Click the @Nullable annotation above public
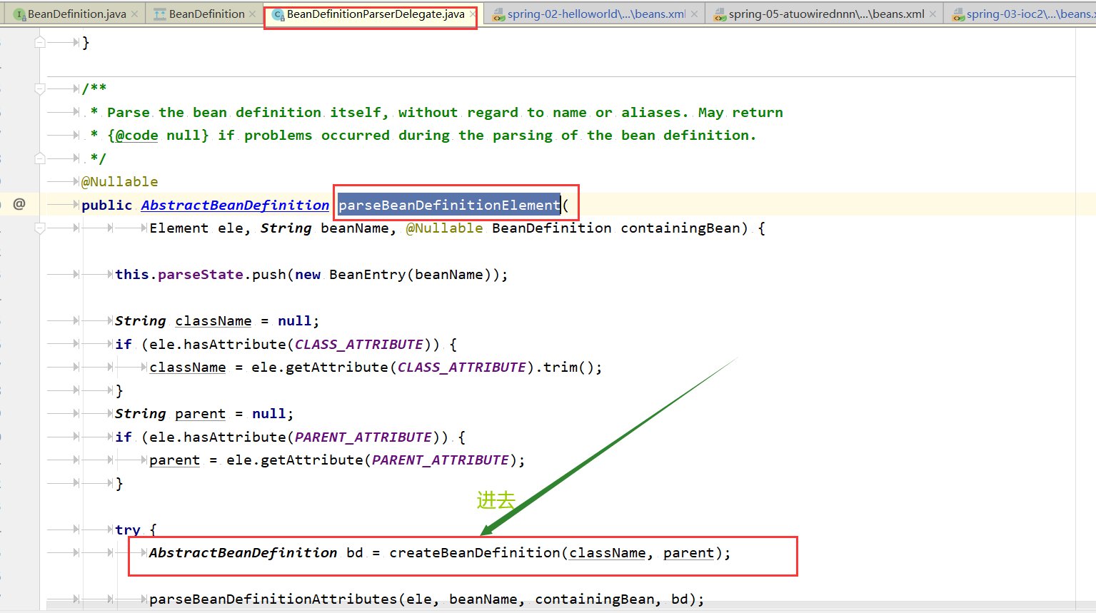Image resolution: width=1096 pixels, height=613 pixels. pos(120,181)
